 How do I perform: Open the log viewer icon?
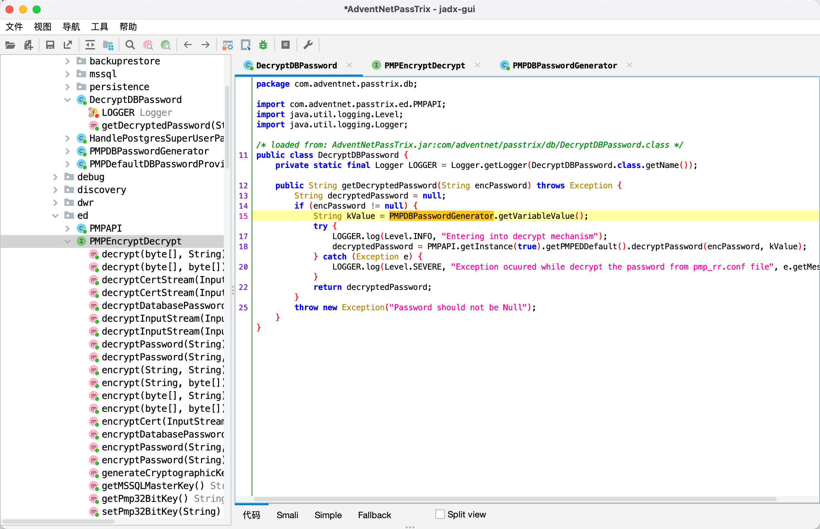[x=285, y=45]
